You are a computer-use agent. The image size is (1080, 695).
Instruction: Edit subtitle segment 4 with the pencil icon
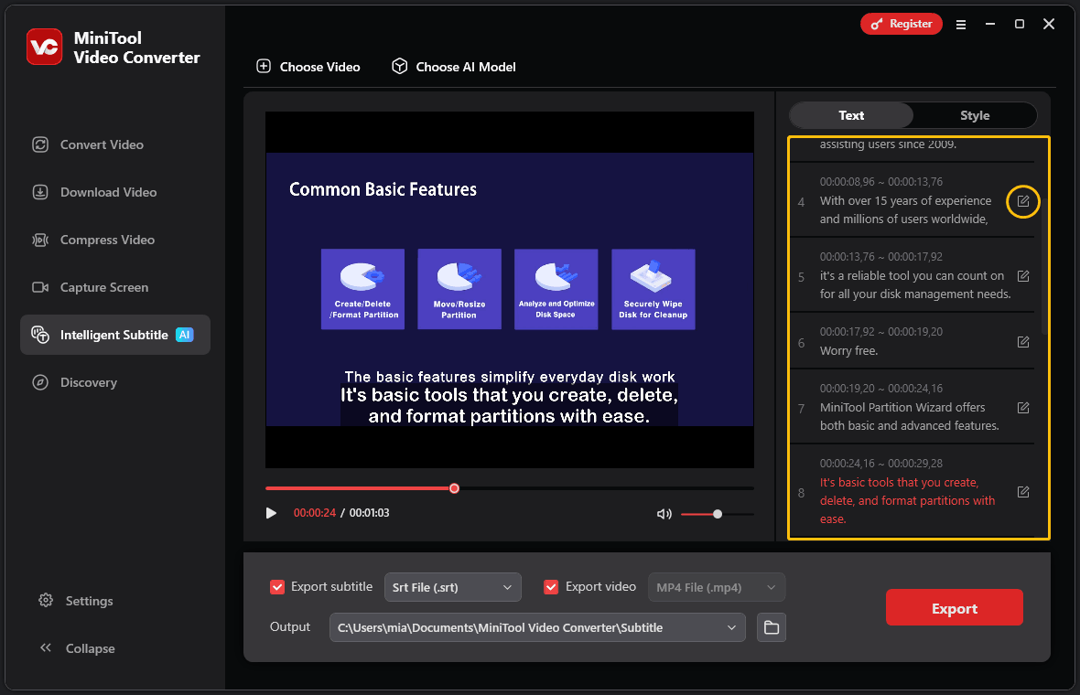click(x=1022, y=201)
